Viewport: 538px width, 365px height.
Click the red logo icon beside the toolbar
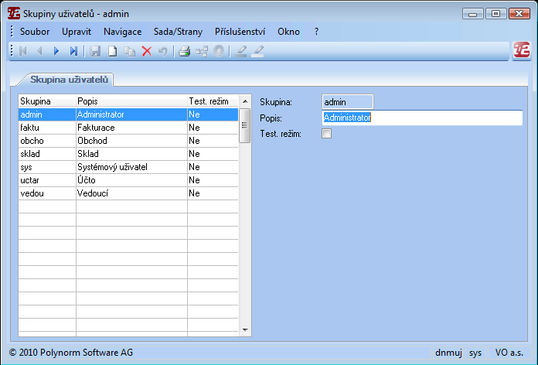pos(522,50)
